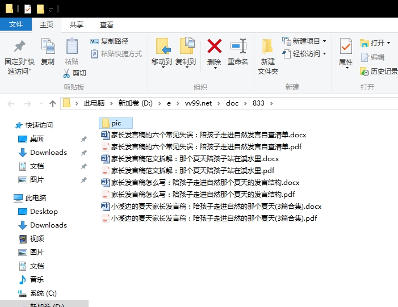The width and height of the screenshot is (398, 307).
Task: Click the Back navigation arrow
Action: [x=11, y=103]
